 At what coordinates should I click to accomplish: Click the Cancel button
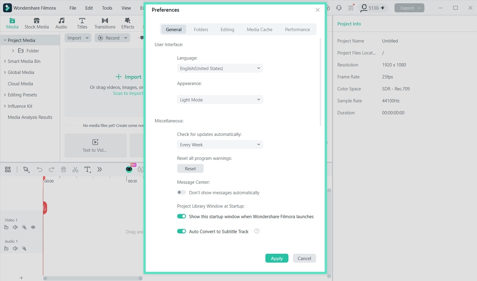pyautogui.click(x=304, y=258)
